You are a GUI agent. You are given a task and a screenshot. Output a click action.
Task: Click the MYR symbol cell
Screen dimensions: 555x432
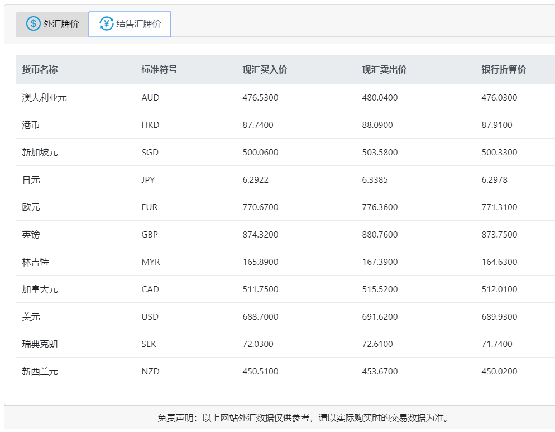pos(151,262)
